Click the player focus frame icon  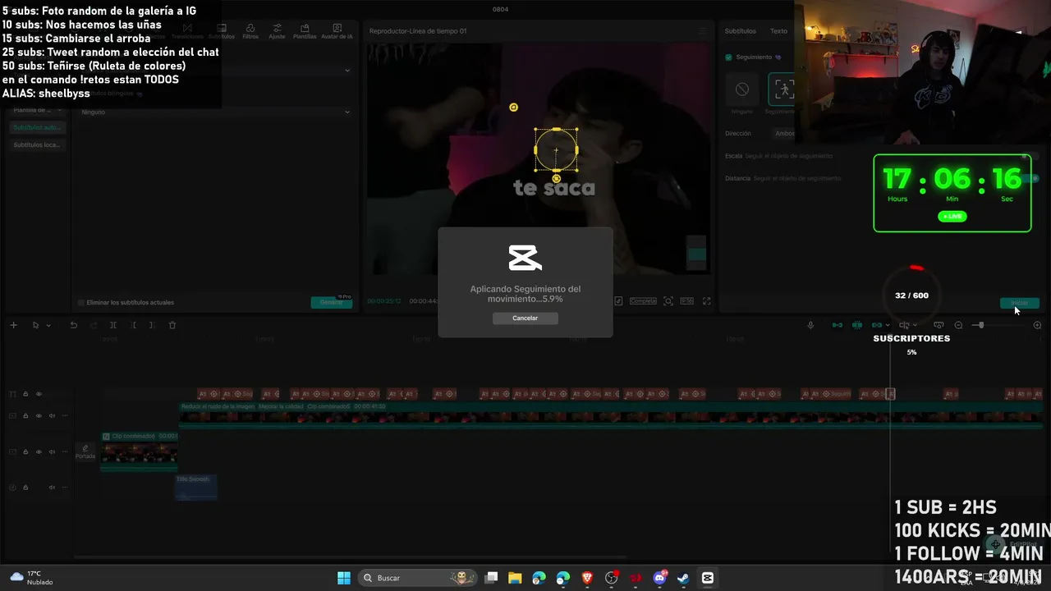point(668,301)
